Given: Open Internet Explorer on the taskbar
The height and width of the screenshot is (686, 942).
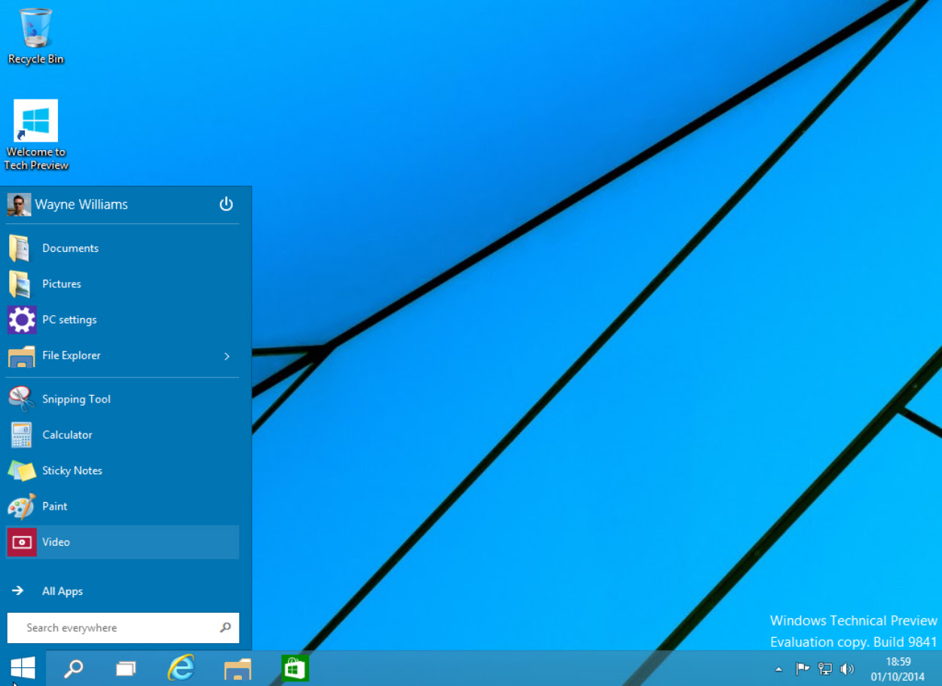Looking at the screenshot, I should pos(181,668).
